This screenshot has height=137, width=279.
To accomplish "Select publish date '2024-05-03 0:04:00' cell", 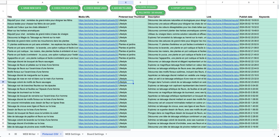I will click(248, 86).
